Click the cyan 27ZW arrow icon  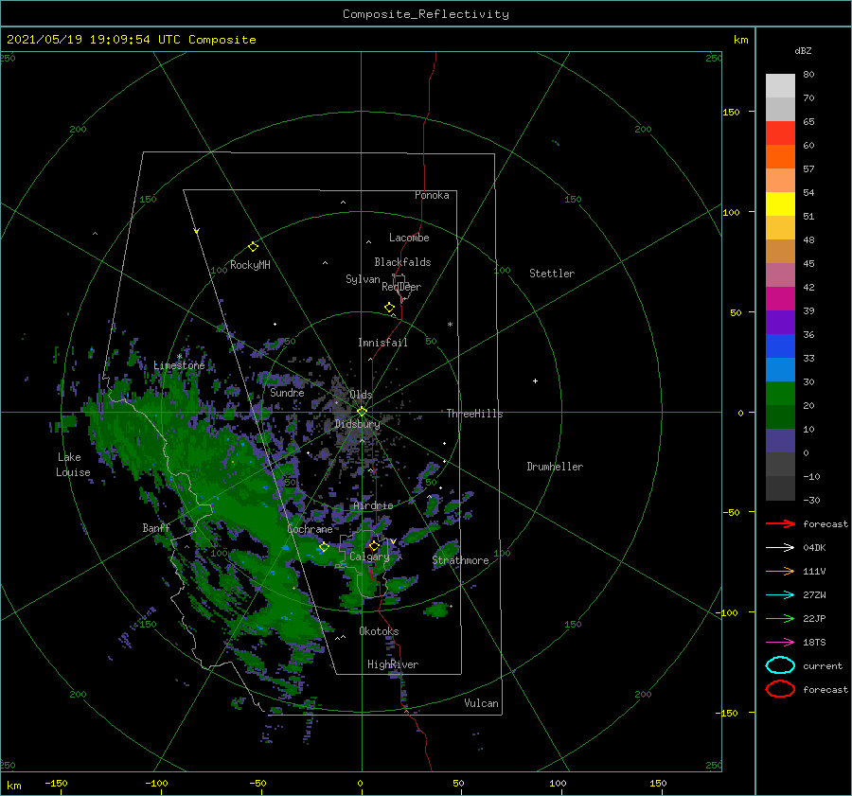(x=780, y=595)
